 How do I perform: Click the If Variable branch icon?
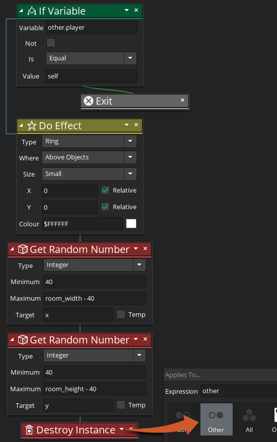coord(32,11)
